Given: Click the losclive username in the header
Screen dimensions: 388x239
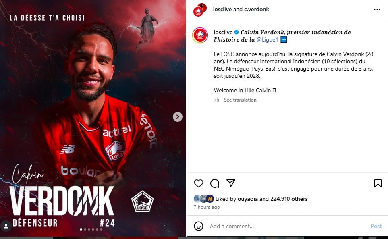Looking at the screenshot, I should (x=222, y=9).
